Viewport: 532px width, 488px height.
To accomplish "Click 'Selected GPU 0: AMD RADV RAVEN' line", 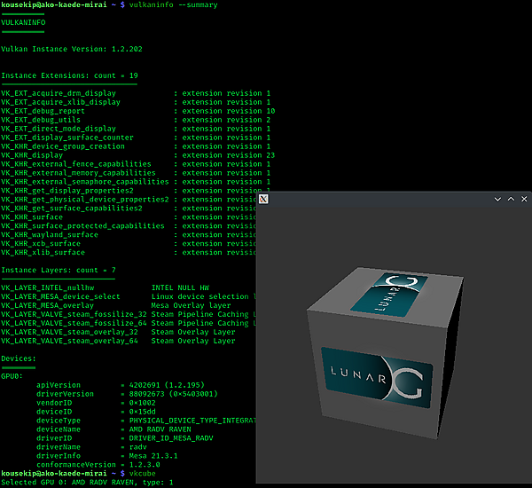I will pos(87,482).
